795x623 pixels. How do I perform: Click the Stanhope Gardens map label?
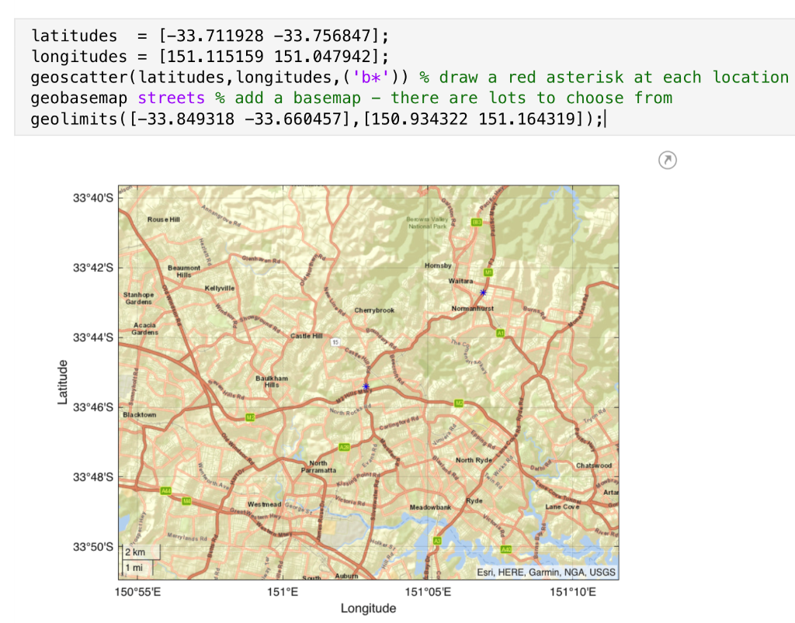coord(138,298)
